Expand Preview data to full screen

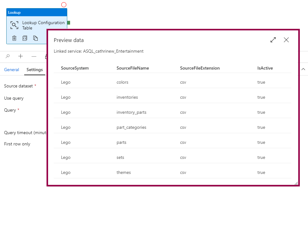tap(273, 40)
